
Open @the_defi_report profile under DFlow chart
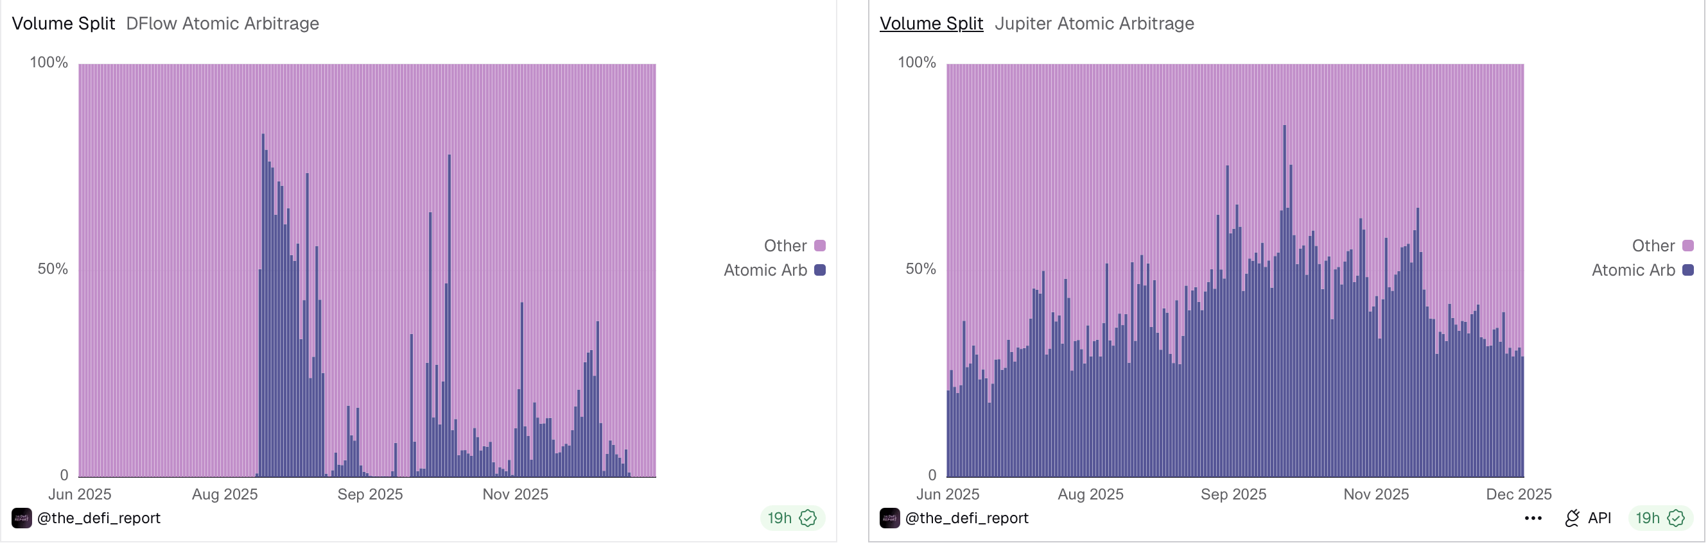99,519
